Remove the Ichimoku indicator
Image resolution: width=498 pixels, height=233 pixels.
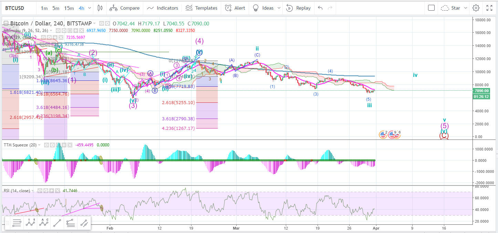click(x=82, y=31)
